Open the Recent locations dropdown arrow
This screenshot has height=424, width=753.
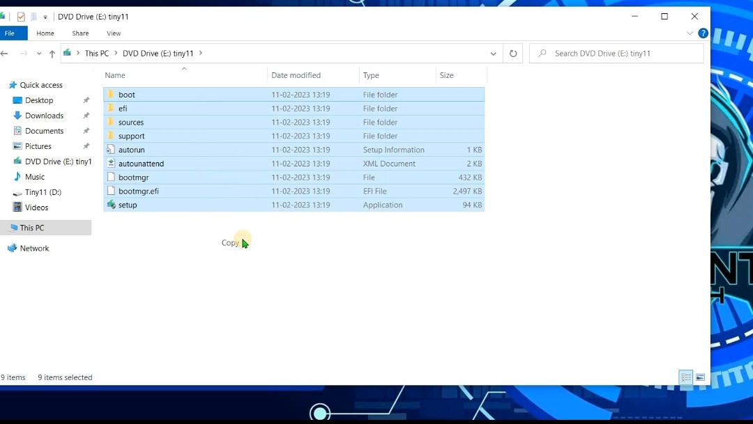coord(39,54)
